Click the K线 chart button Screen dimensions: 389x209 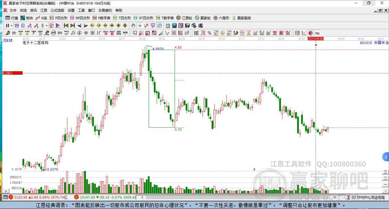(41, 18)
